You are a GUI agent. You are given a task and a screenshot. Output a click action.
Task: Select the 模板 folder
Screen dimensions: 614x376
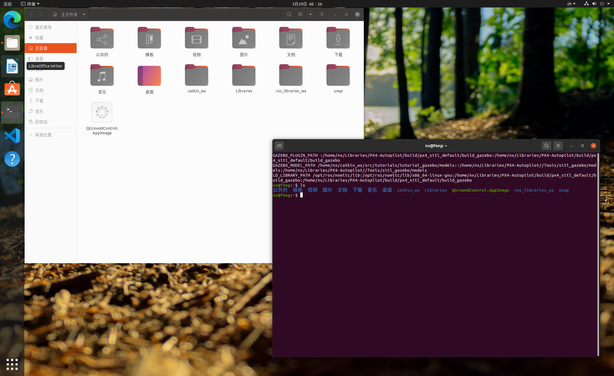149,42
